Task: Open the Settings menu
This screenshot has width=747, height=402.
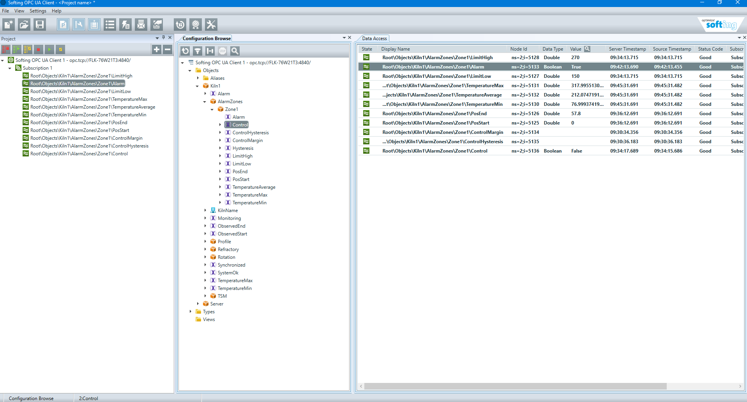Action: click(38, 11)
